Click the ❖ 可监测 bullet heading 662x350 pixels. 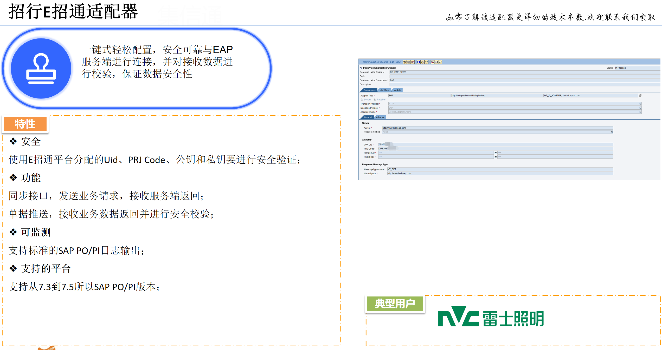30,232
